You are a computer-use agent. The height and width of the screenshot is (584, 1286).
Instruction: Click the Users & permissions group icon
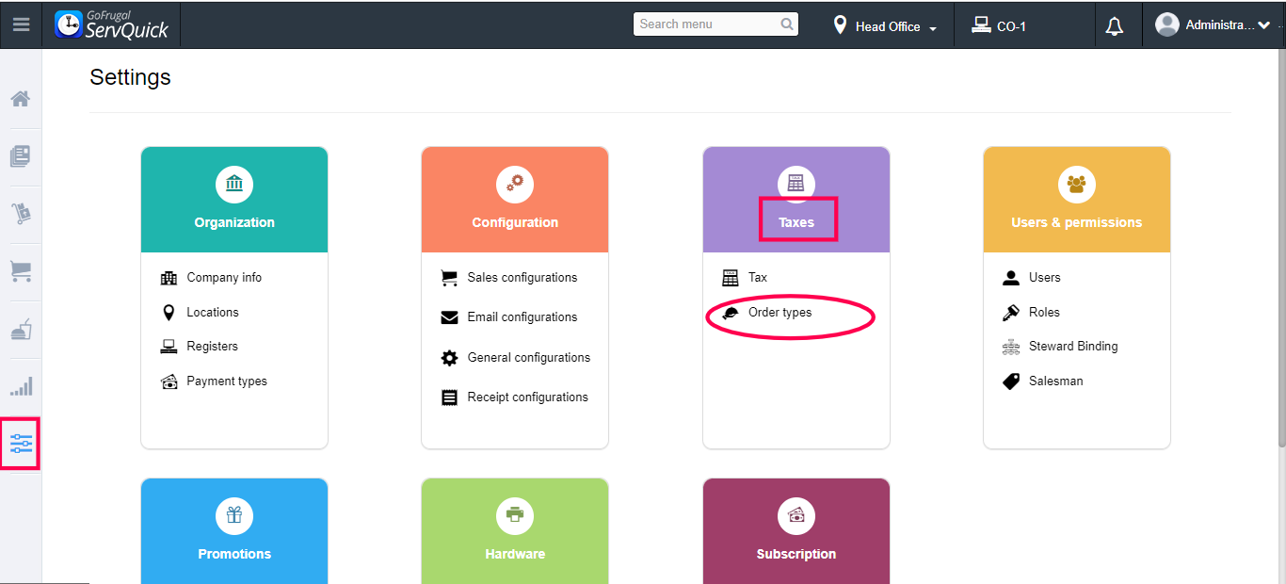(1077, 184)
